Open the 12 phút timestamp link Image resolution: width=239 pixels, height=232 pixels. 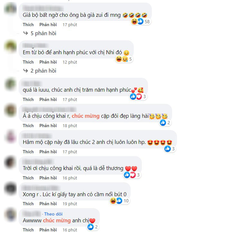point(70,62)
